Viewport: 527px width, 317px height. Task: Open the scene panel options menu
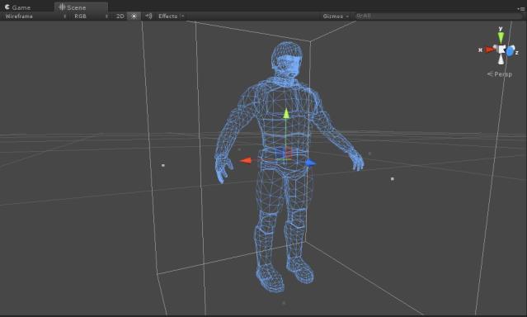pos(521,8)
